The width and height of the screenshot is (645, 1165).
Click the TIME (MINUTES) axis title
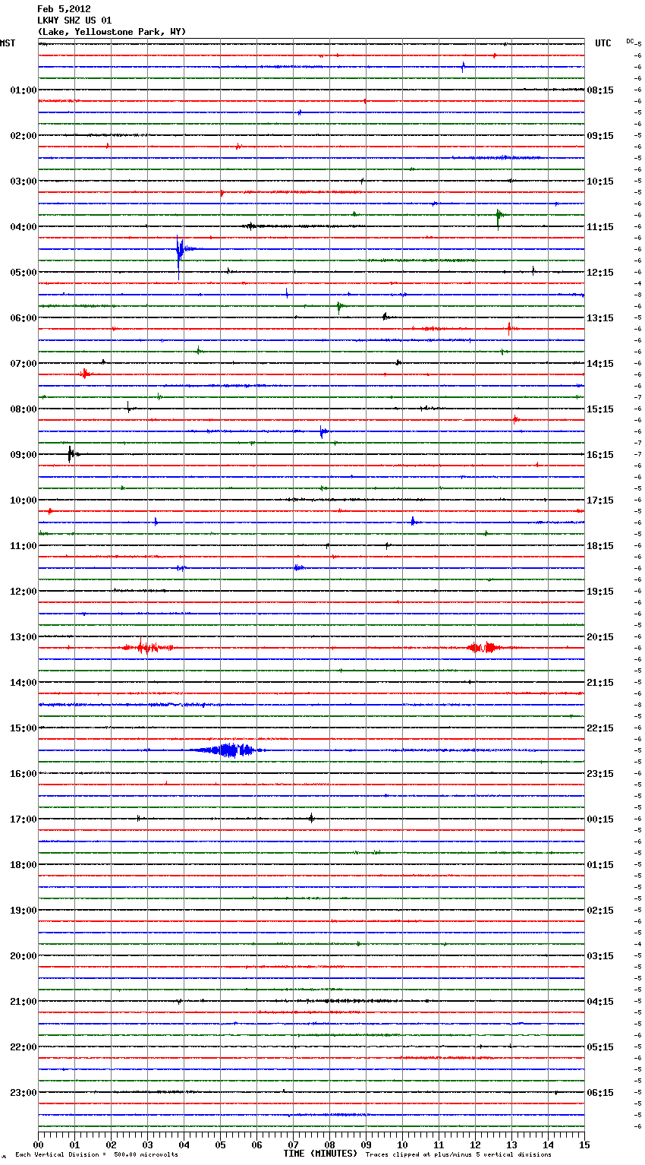(320, 1154)
